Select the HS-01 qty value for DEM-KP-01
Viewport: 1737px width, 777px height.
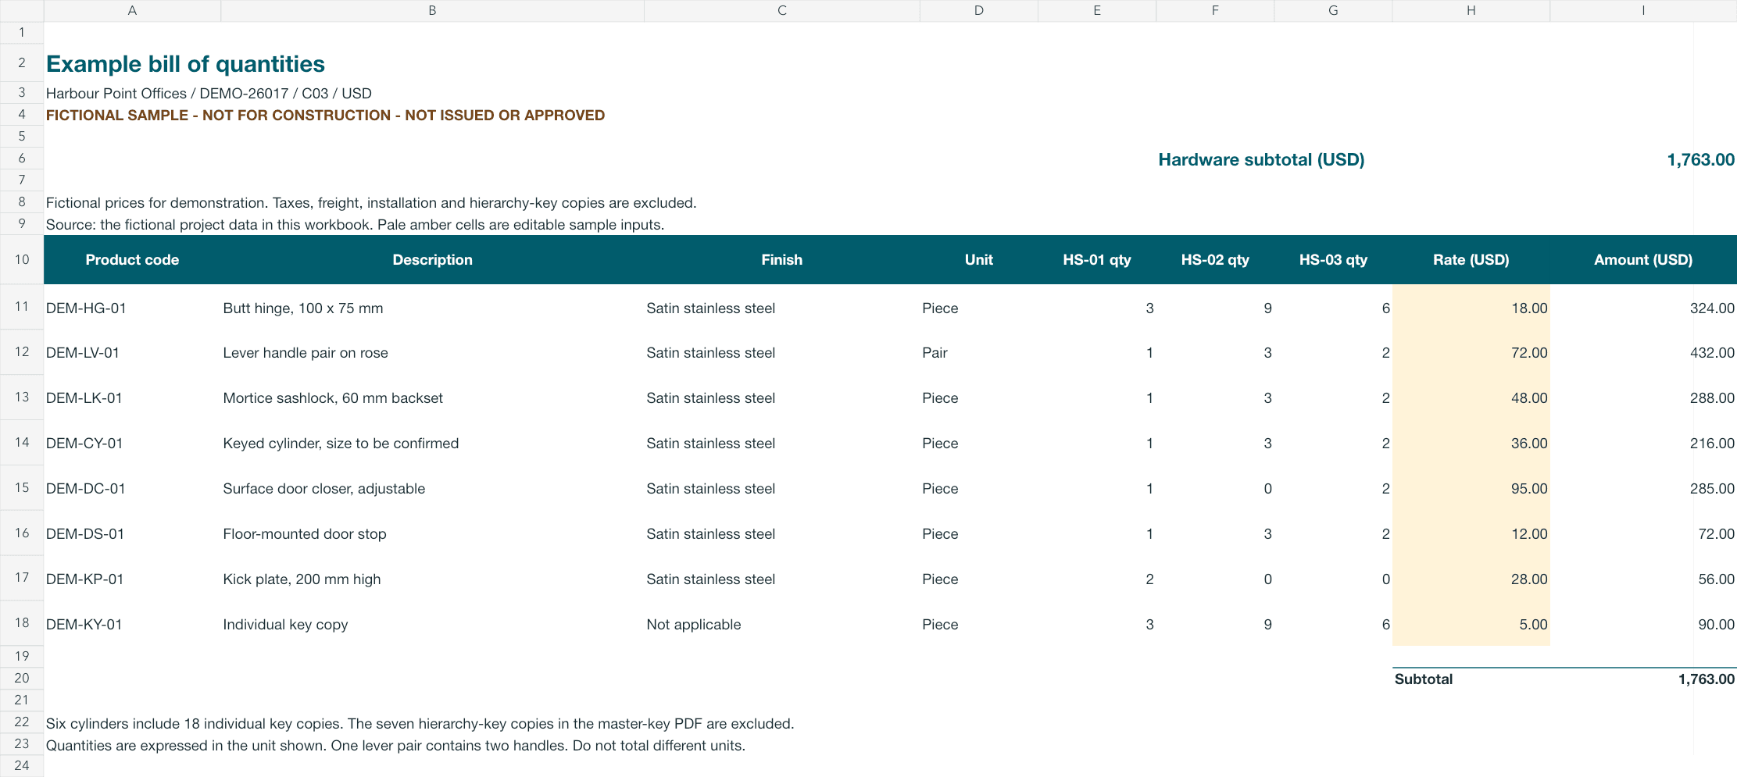coord(1097,579)
